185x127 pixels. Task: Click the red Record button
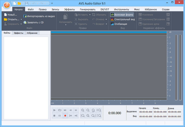pyautogui.click(x=65, y=115)
